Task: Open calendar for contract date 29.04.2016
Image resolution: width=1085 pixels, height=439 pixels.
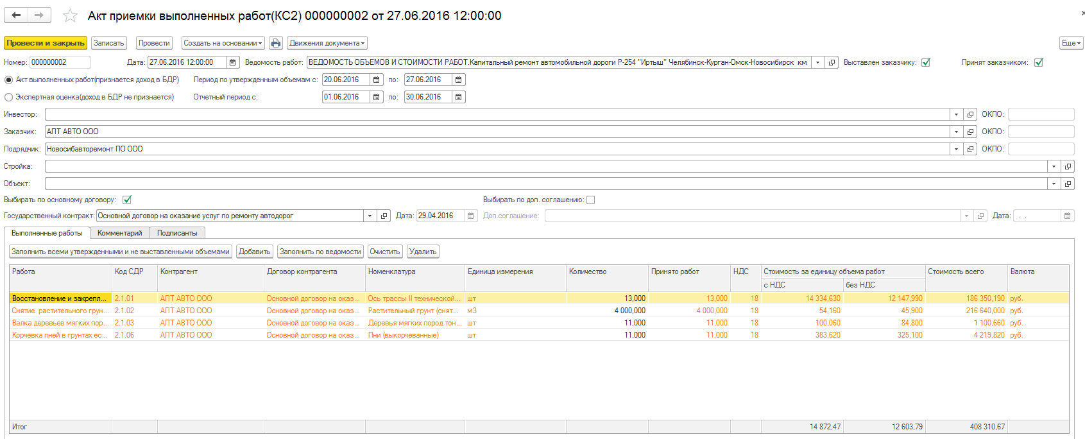Action: 472,216
